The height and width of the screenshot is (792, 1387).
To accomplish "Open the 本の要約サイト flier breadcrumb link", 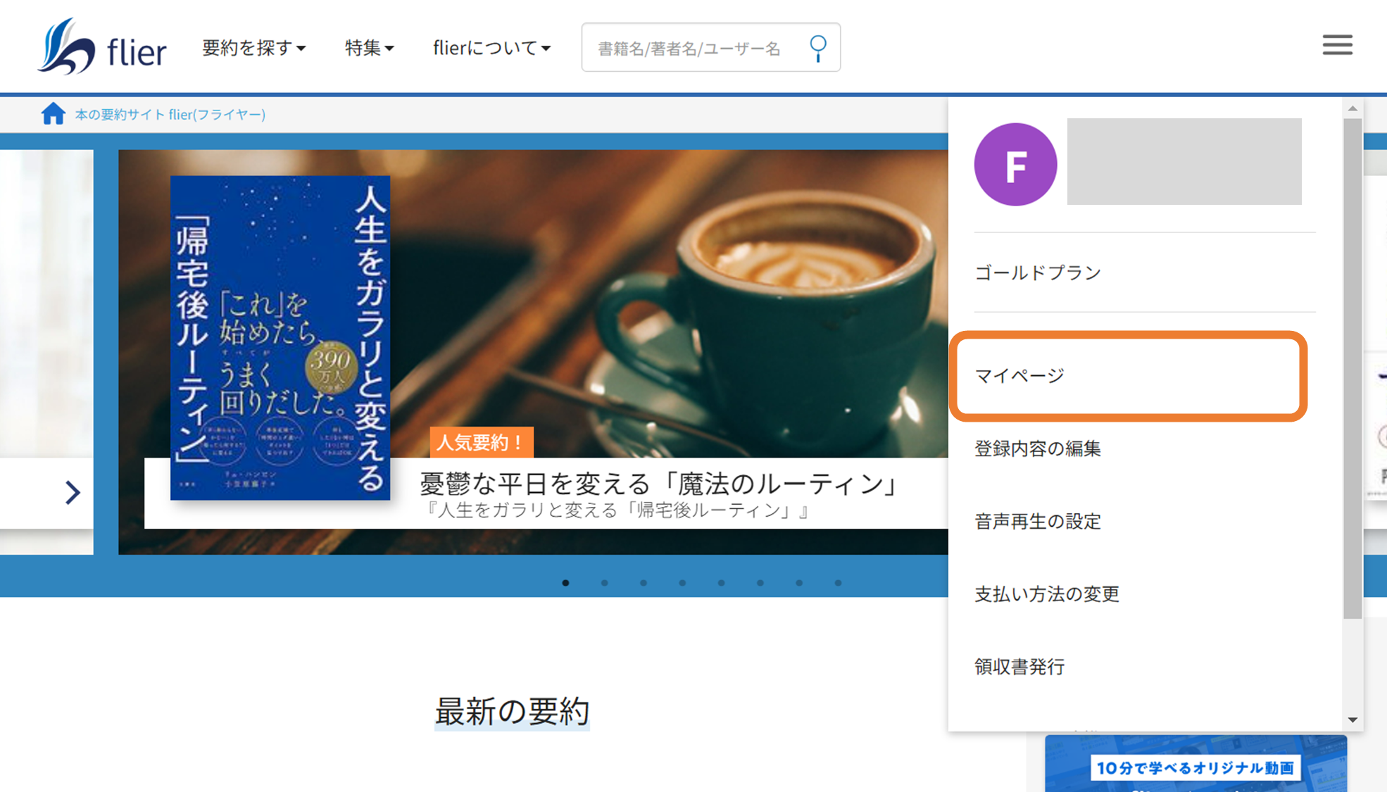I will [x=170, y=114].
